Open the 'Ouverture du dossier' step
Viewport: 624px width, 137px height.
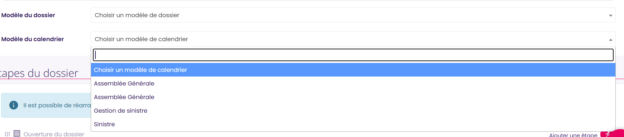(54, 134)
